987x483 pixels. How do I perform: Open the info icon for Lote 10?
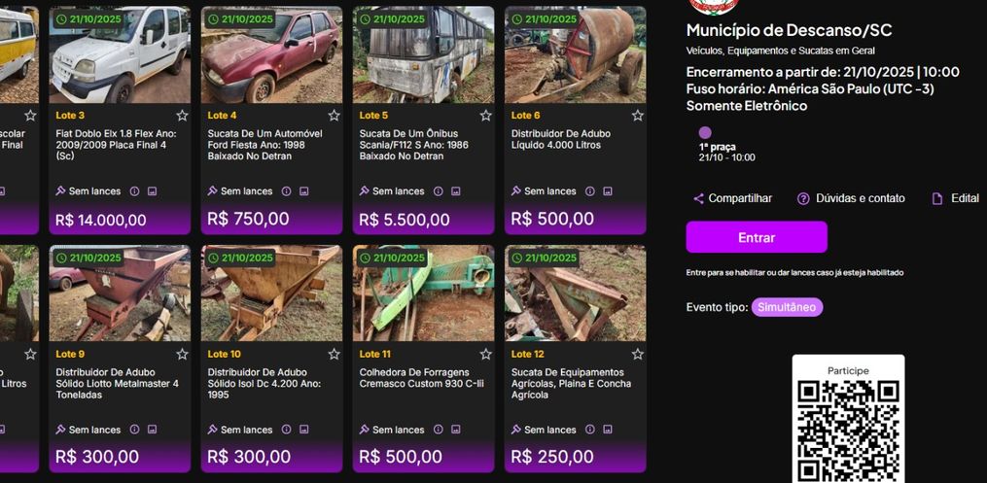[x=286, y=430]
